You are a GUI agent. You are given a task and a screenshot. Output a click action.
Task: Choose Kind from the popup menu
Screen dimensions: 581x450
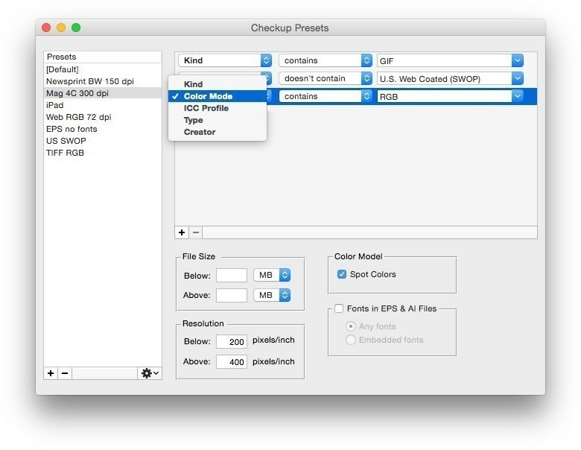coord(218,84)
